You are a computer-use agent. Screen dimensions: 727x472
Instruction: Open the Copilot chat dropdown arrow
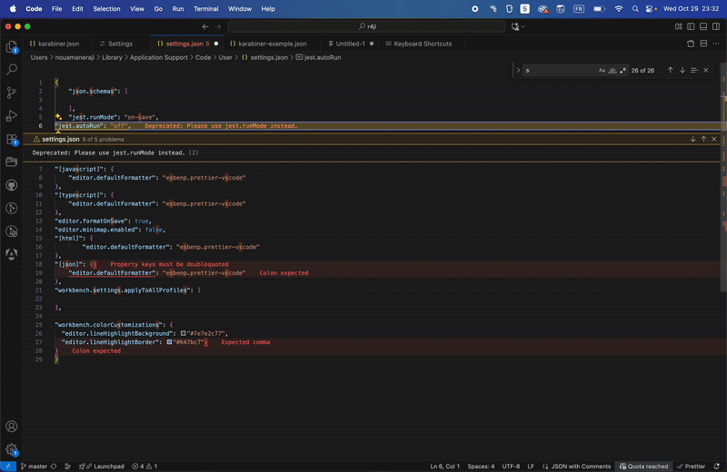524,27
